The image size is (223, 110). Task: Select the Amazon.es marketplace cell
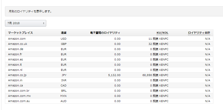click(x=15, y=60)
